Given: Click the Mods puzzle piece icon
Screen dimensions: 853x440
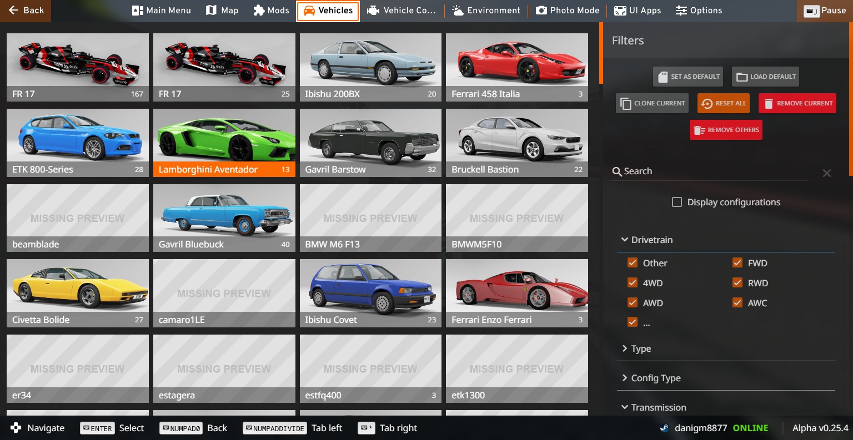Looking at the screenshot, I should 258,11.
